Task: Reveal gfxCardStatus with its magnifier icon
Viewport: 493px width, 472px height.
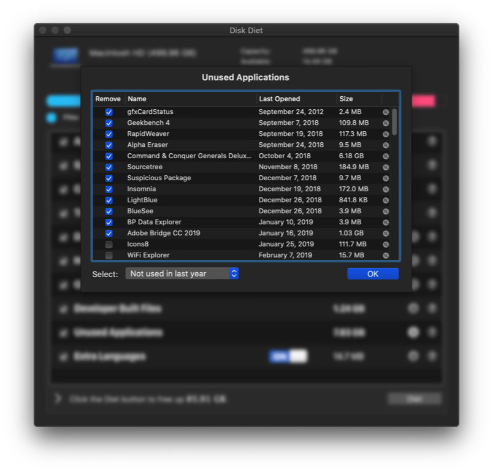Action: [386, 112]
